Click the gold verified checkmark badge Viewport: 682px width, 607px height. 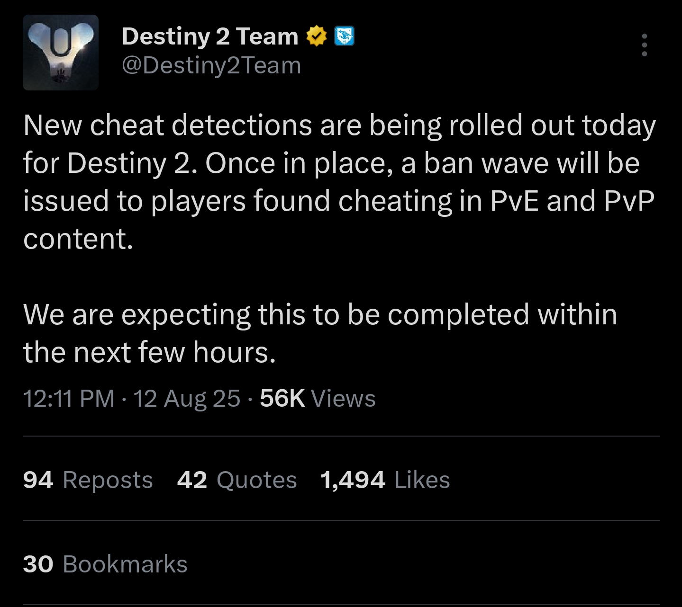pyautogui.click(x=316, y=36)
